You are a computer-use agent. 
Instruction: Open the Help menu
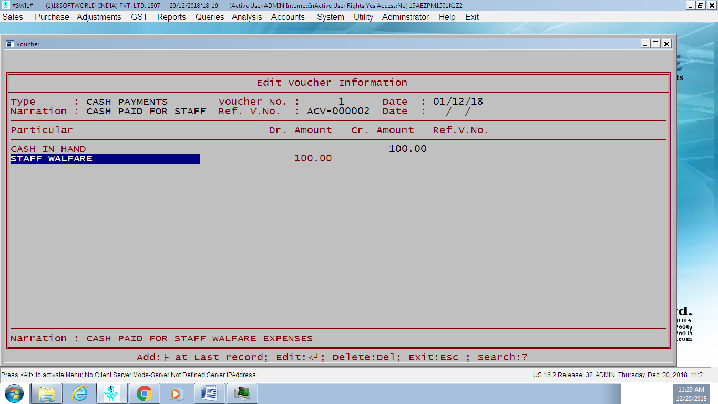[447, 17]
